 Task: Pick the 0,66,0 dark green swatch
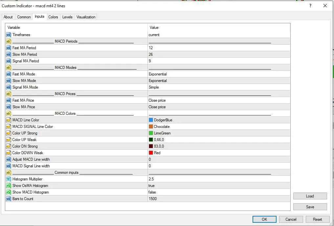(151, 140)
